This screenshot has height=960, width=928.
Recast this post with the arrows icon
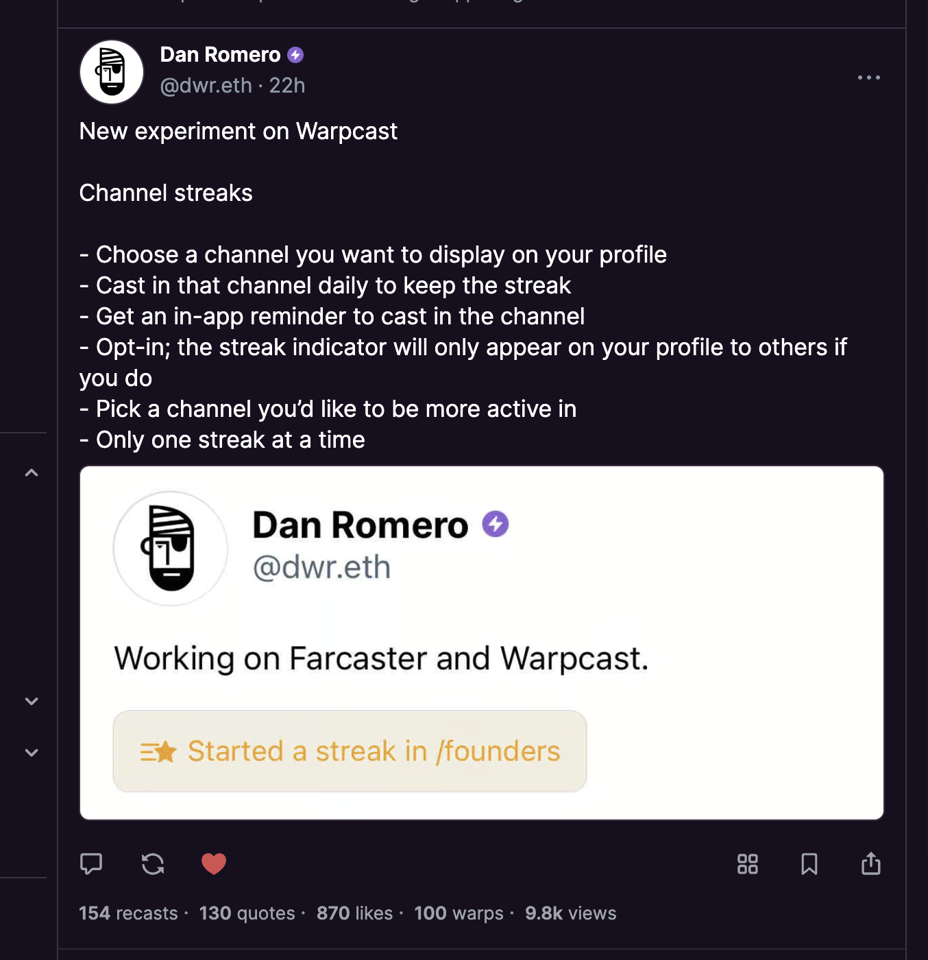(153, 863)
